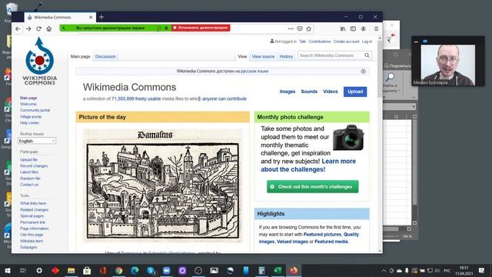Image resolution: width=492 pixels, height=277 pixels.
Task: Close the Wikimedia Commons tab
Action: [x=91, y=17]
